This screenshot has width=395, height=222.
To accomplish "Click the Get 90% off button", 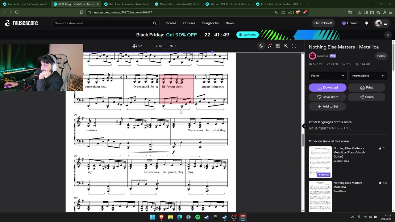I will tap(323, 23).
